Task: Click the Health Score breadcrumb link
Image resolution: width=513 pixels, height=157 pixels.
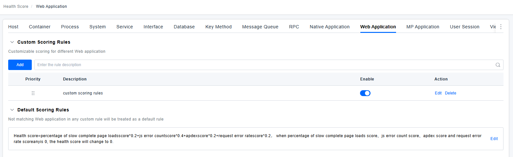Action: [16, 7]
